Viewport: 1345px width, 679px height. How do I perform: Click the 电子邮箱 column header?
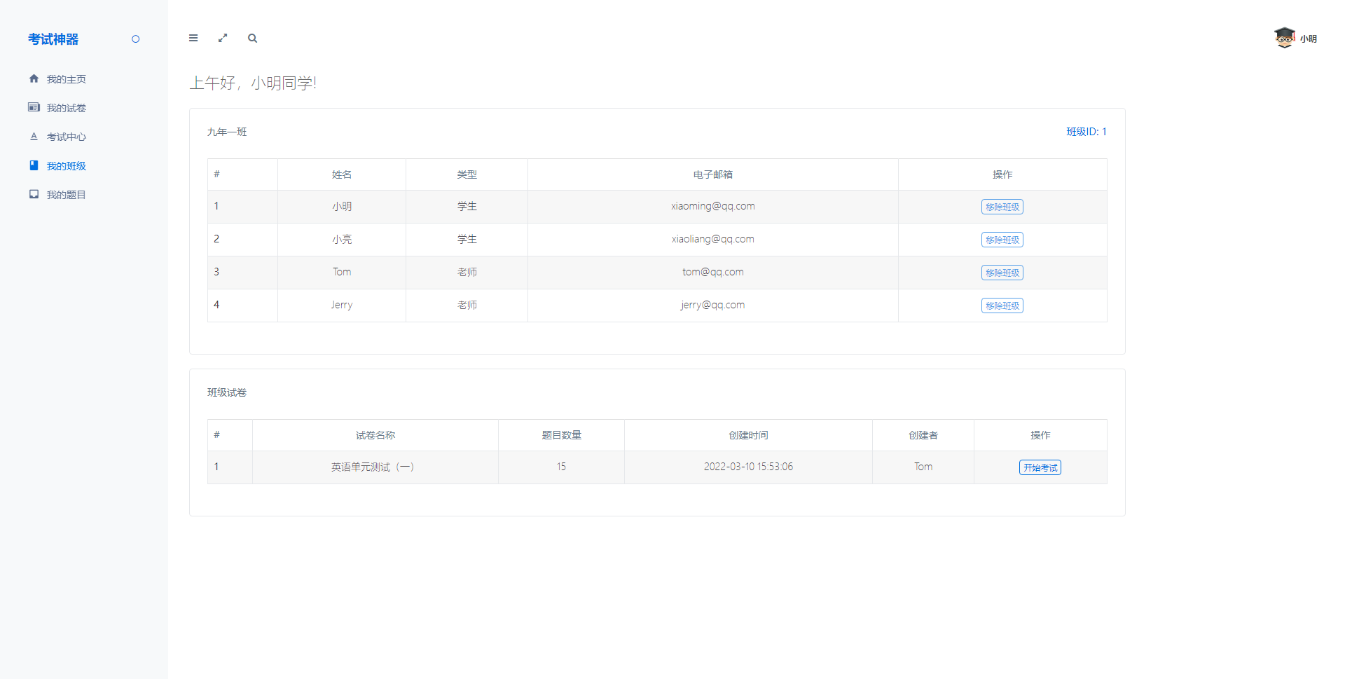click(713, 174)
